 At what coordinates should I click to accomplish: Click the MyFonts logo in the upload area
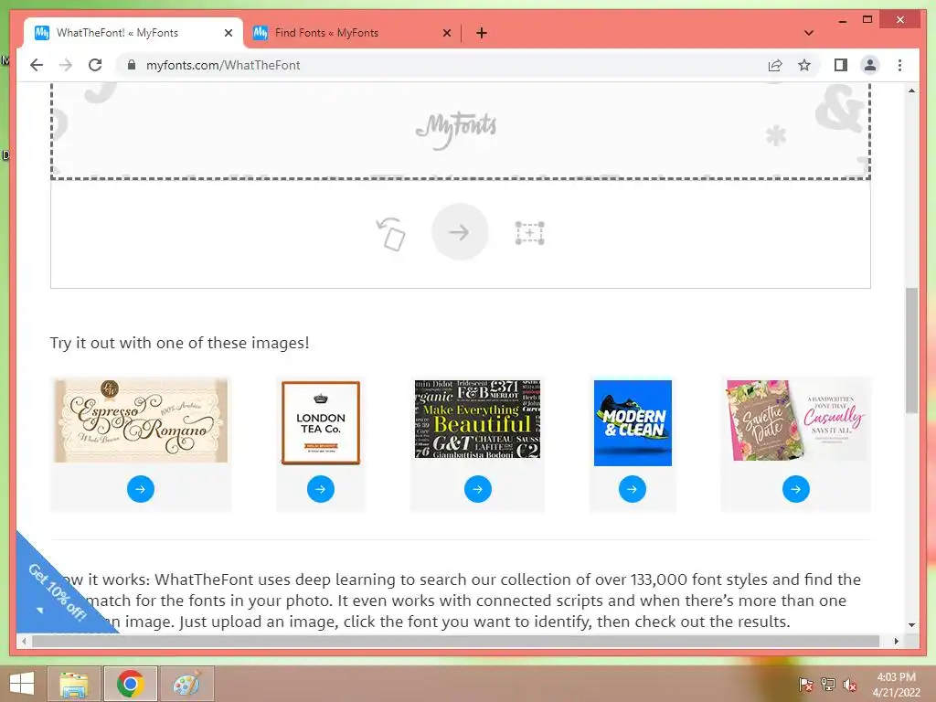(x=456, y=129)
